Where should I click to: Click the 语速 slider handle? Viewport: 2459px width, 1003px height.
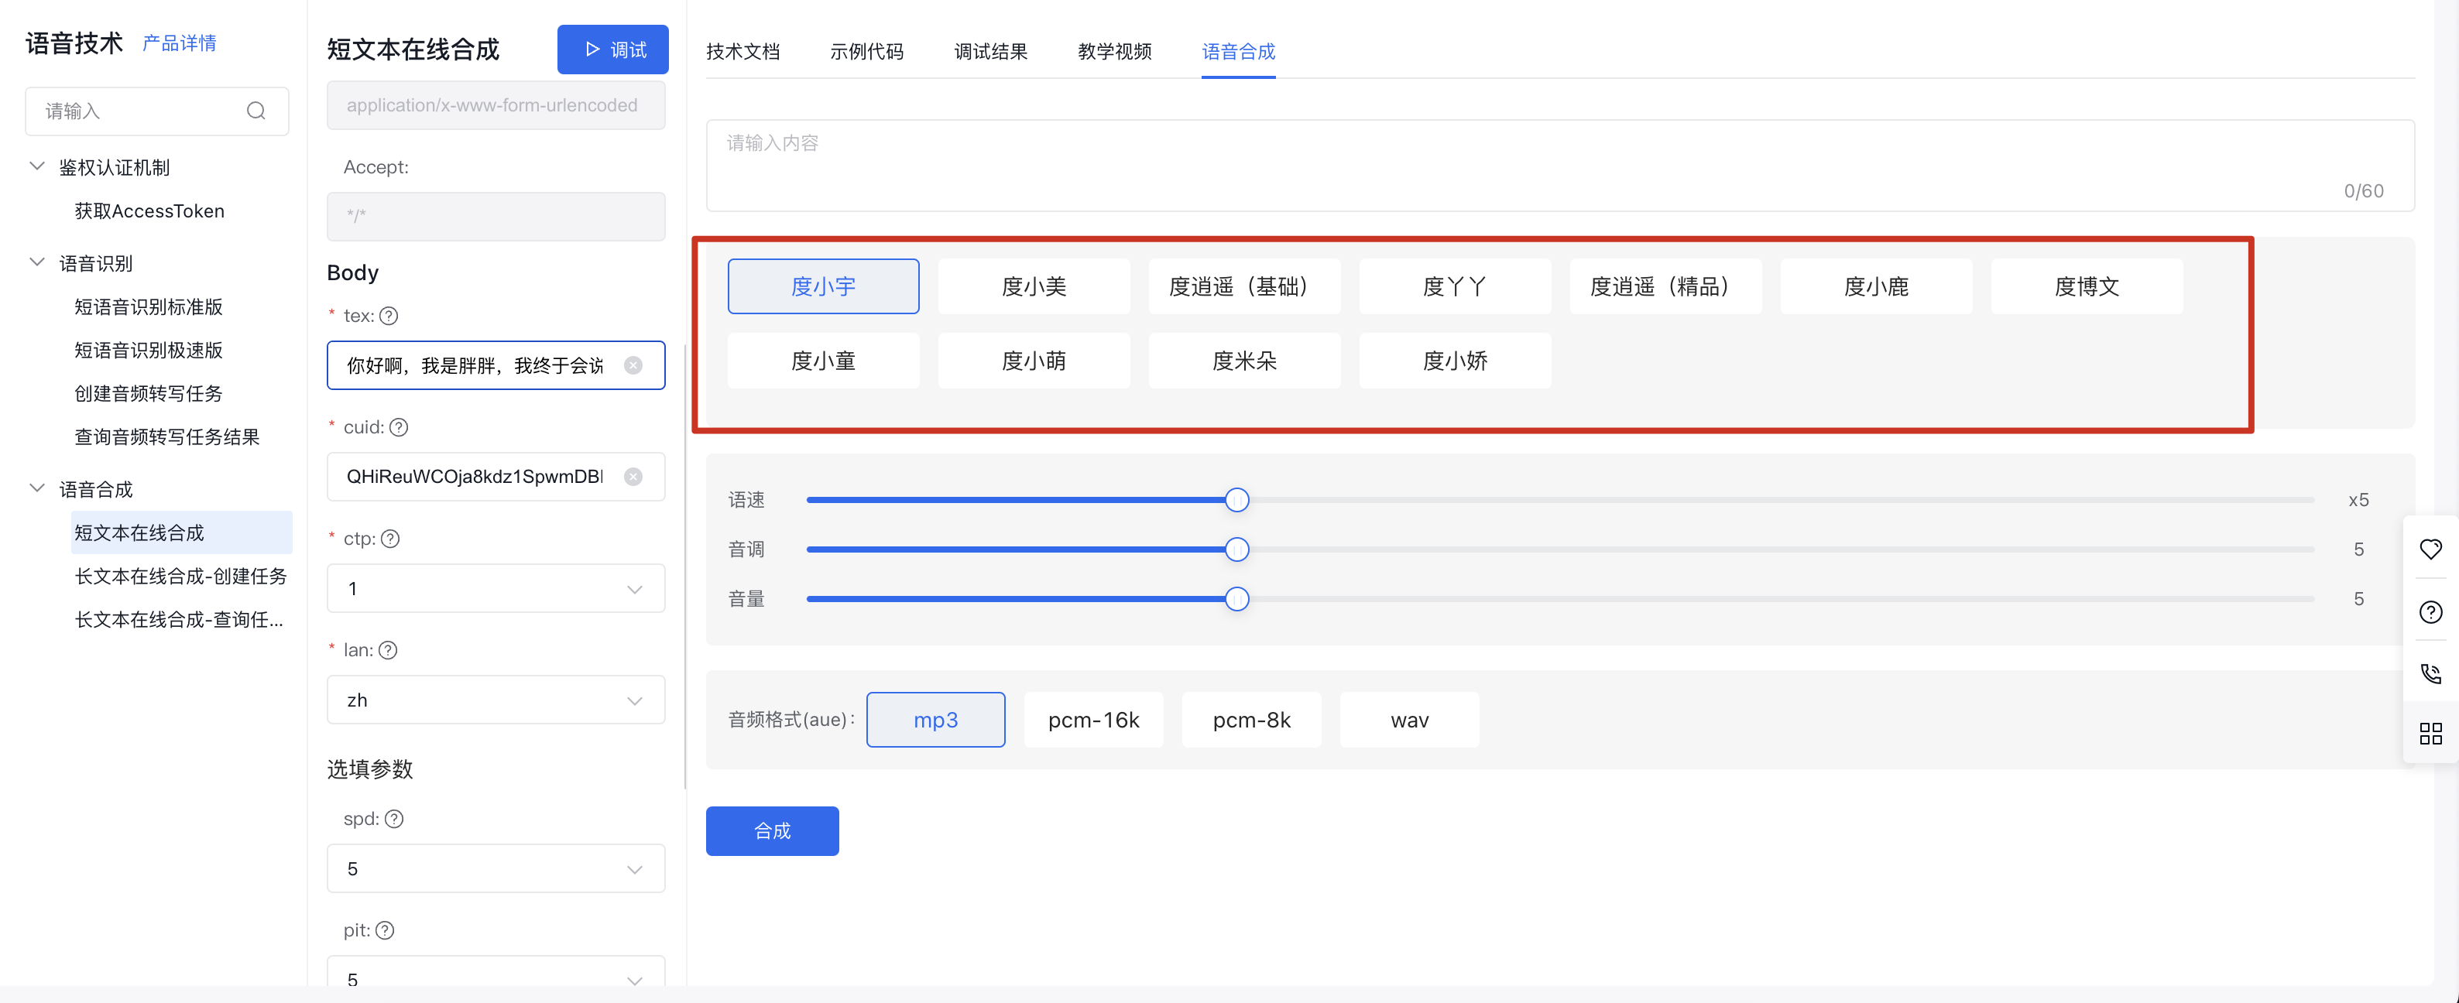tap(1236, 500)
